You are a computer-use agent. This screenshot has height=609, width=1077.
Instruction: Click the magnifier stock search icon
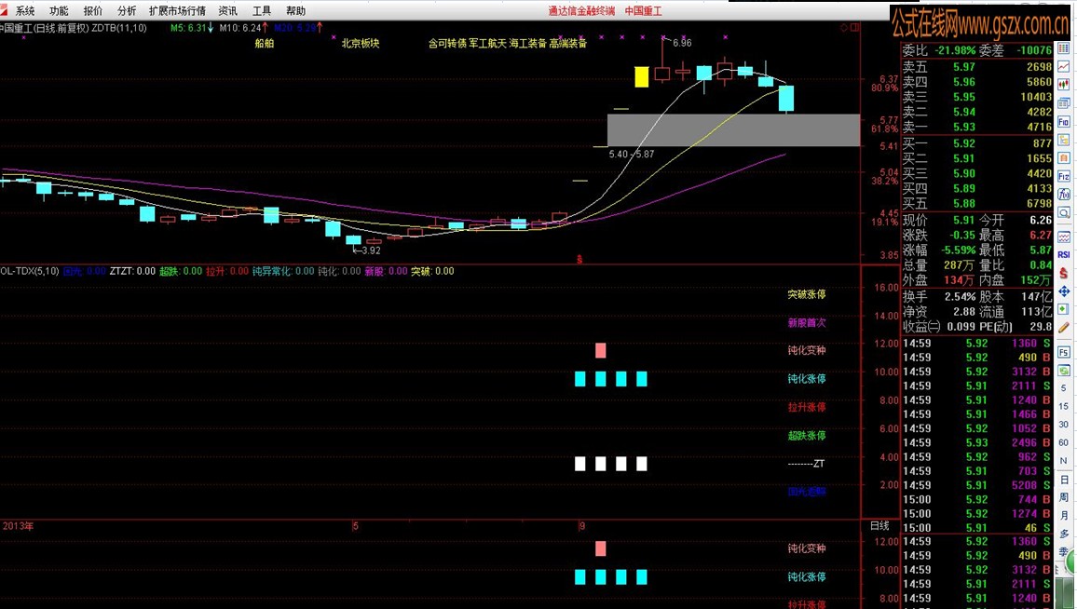[x=1063, y=213]
